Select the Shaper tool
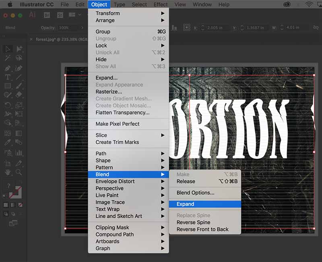 tap(8, 95)
